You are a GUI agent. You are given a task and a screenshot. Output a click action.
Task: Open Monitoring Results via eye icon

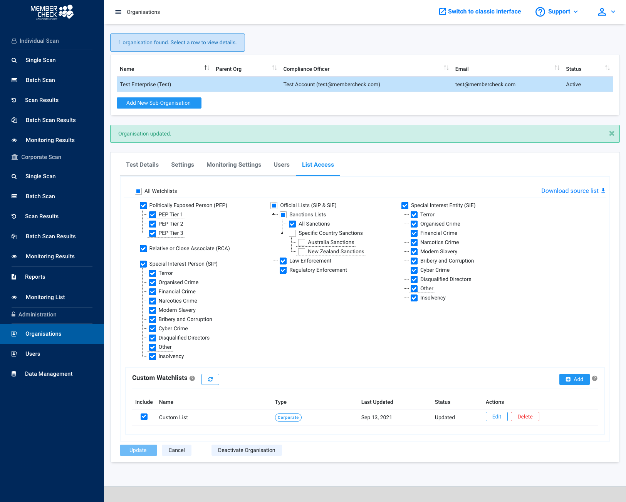pos(14,140)
